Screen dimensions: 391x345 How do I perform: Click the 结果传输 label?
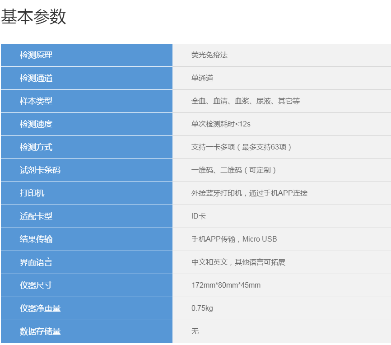pyautogui.click(x=36, y=239)
